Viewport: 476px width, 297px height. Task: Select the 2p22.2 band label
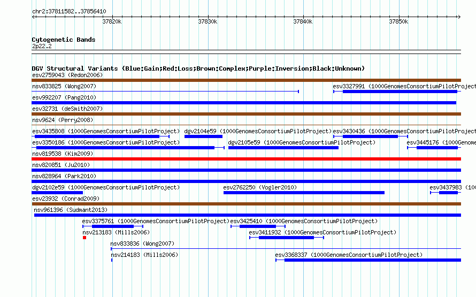pos(42,46)
